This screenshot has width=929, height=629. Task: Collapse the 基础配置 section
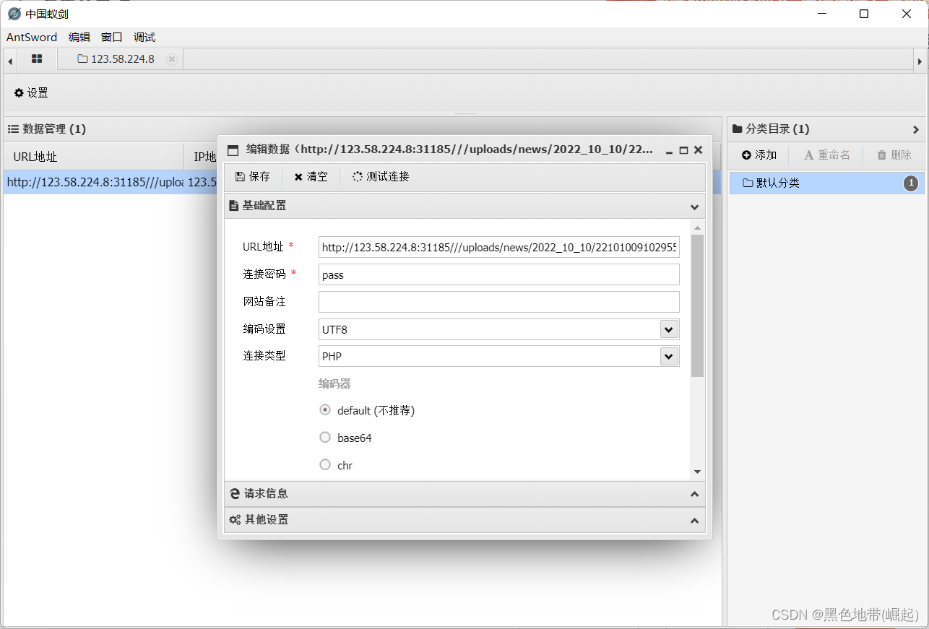(x=694, y=207)
